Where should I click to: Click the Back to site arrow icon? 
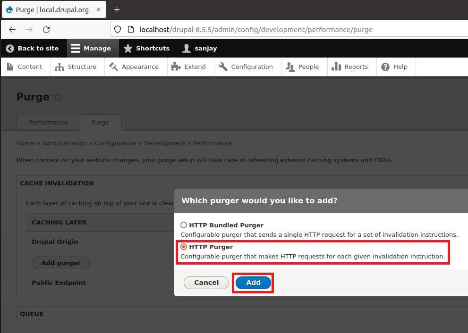10,48
